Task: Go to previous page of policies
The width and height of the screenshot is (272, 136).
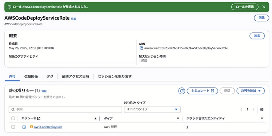Action: 241,109
